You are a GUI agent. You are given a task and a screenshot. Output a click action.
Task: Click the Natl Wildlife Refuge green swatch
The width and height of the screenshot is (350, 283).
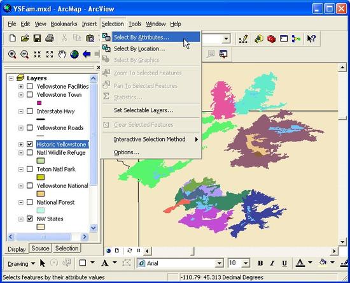tap(40, 161)
